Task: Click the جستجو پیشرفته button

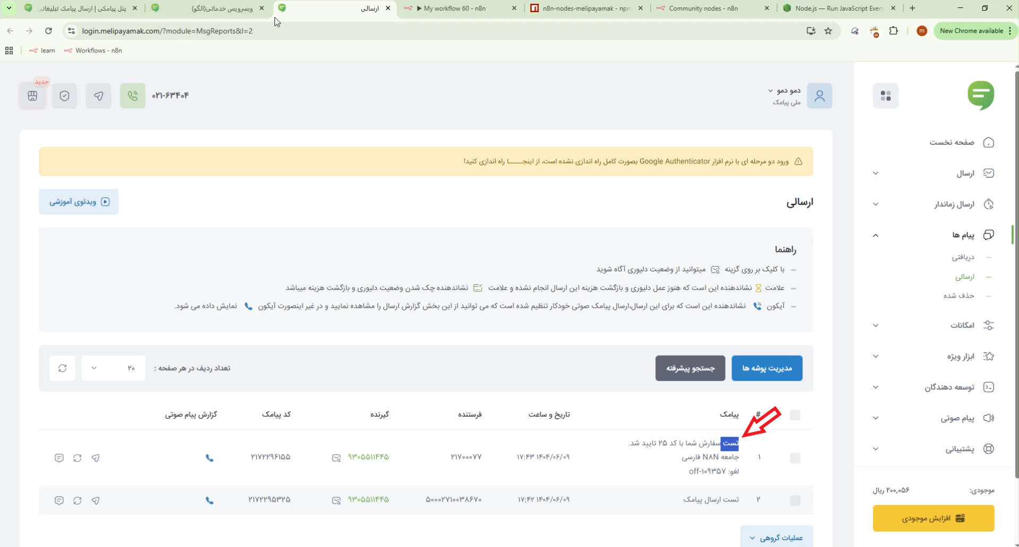Action: [690, 368]
